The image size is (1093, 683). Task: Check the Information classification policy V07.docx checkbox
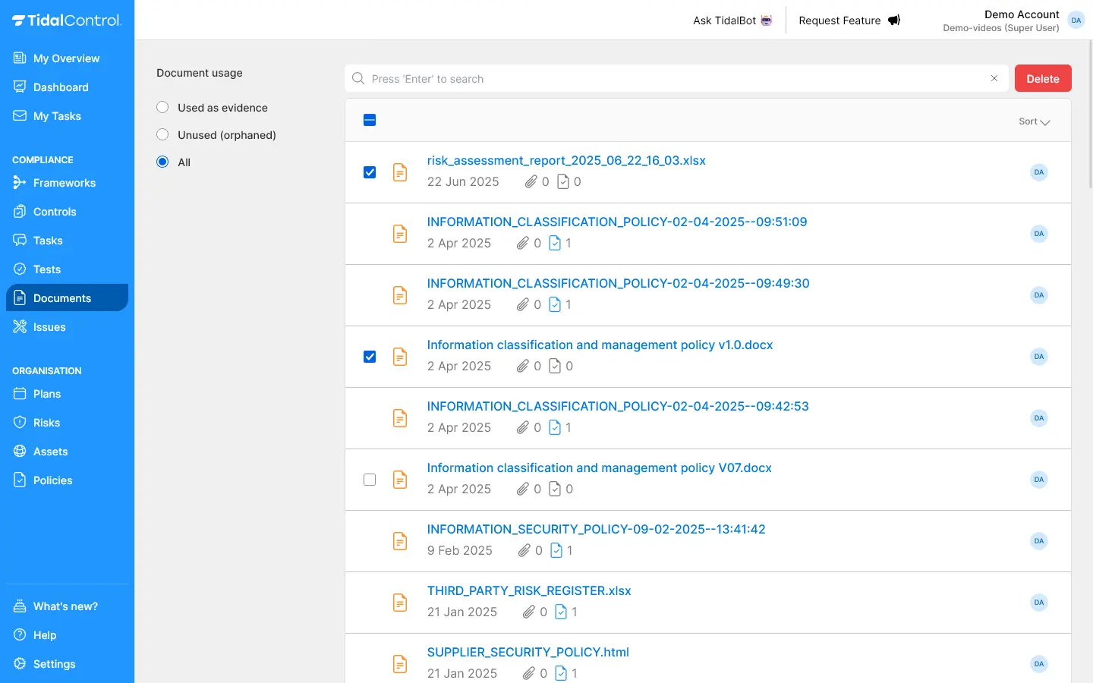370,480
